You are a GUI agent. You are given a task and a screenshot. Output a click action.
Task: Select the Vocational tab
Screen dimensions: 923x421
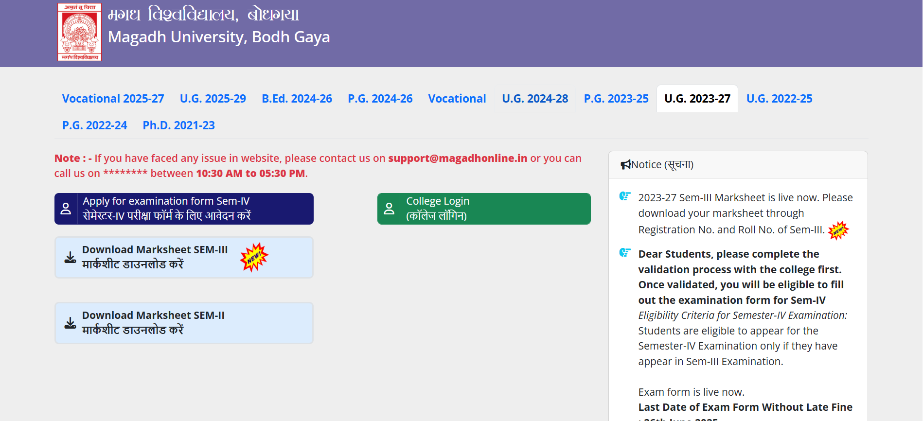[457, 99]
